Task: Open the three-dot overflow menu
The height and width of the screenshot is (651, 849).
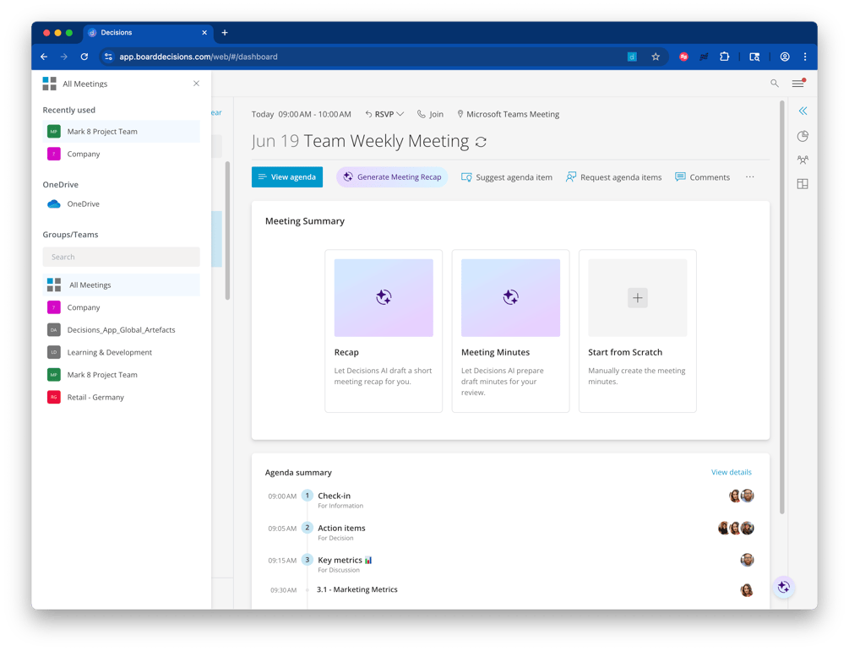Action: click(748, 176)
